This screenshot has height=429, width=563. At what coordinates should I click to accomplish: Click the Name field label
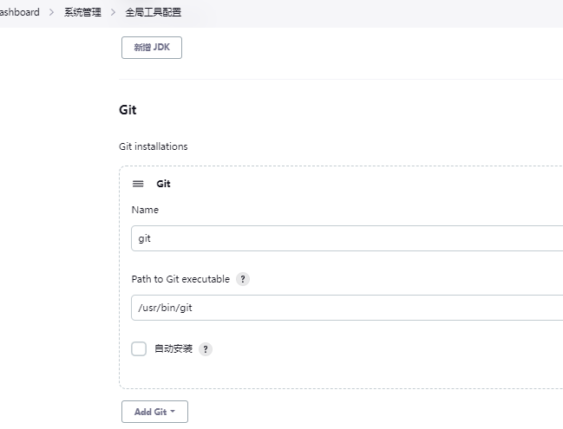pos(145,210)
